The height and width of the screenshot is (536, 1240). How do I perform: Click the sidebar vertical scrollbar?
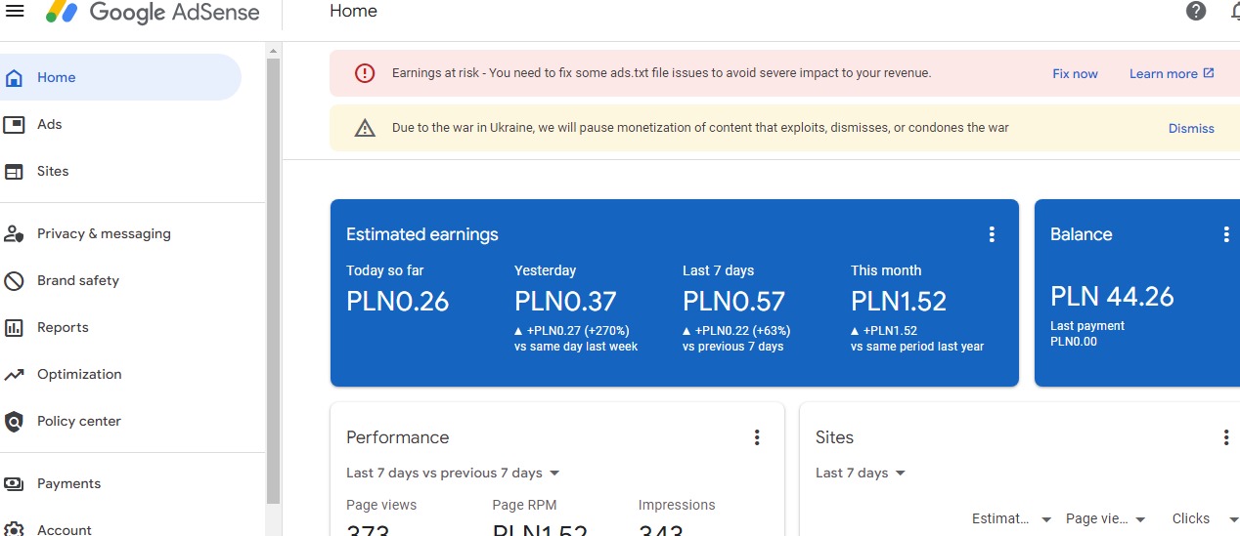coord(274,283)
